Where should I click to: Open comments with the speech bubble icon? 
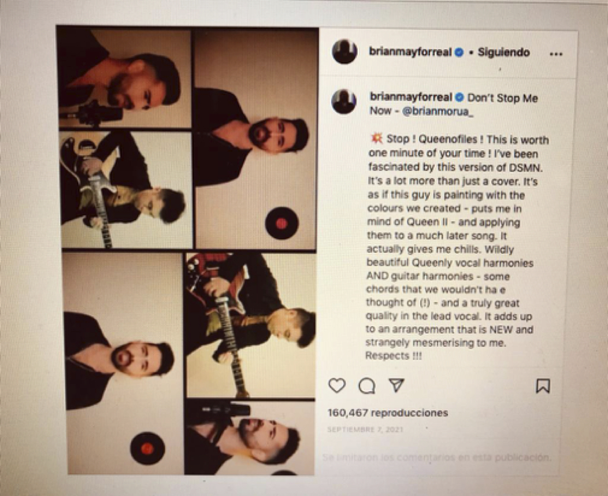point(366,386)
